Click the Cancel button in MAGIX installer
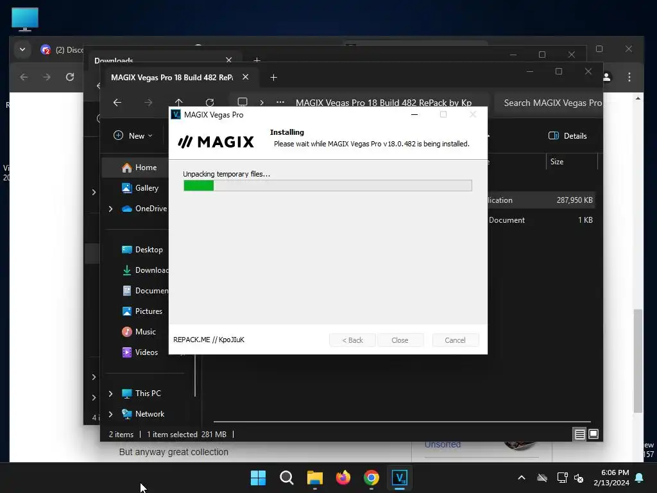 455,340
